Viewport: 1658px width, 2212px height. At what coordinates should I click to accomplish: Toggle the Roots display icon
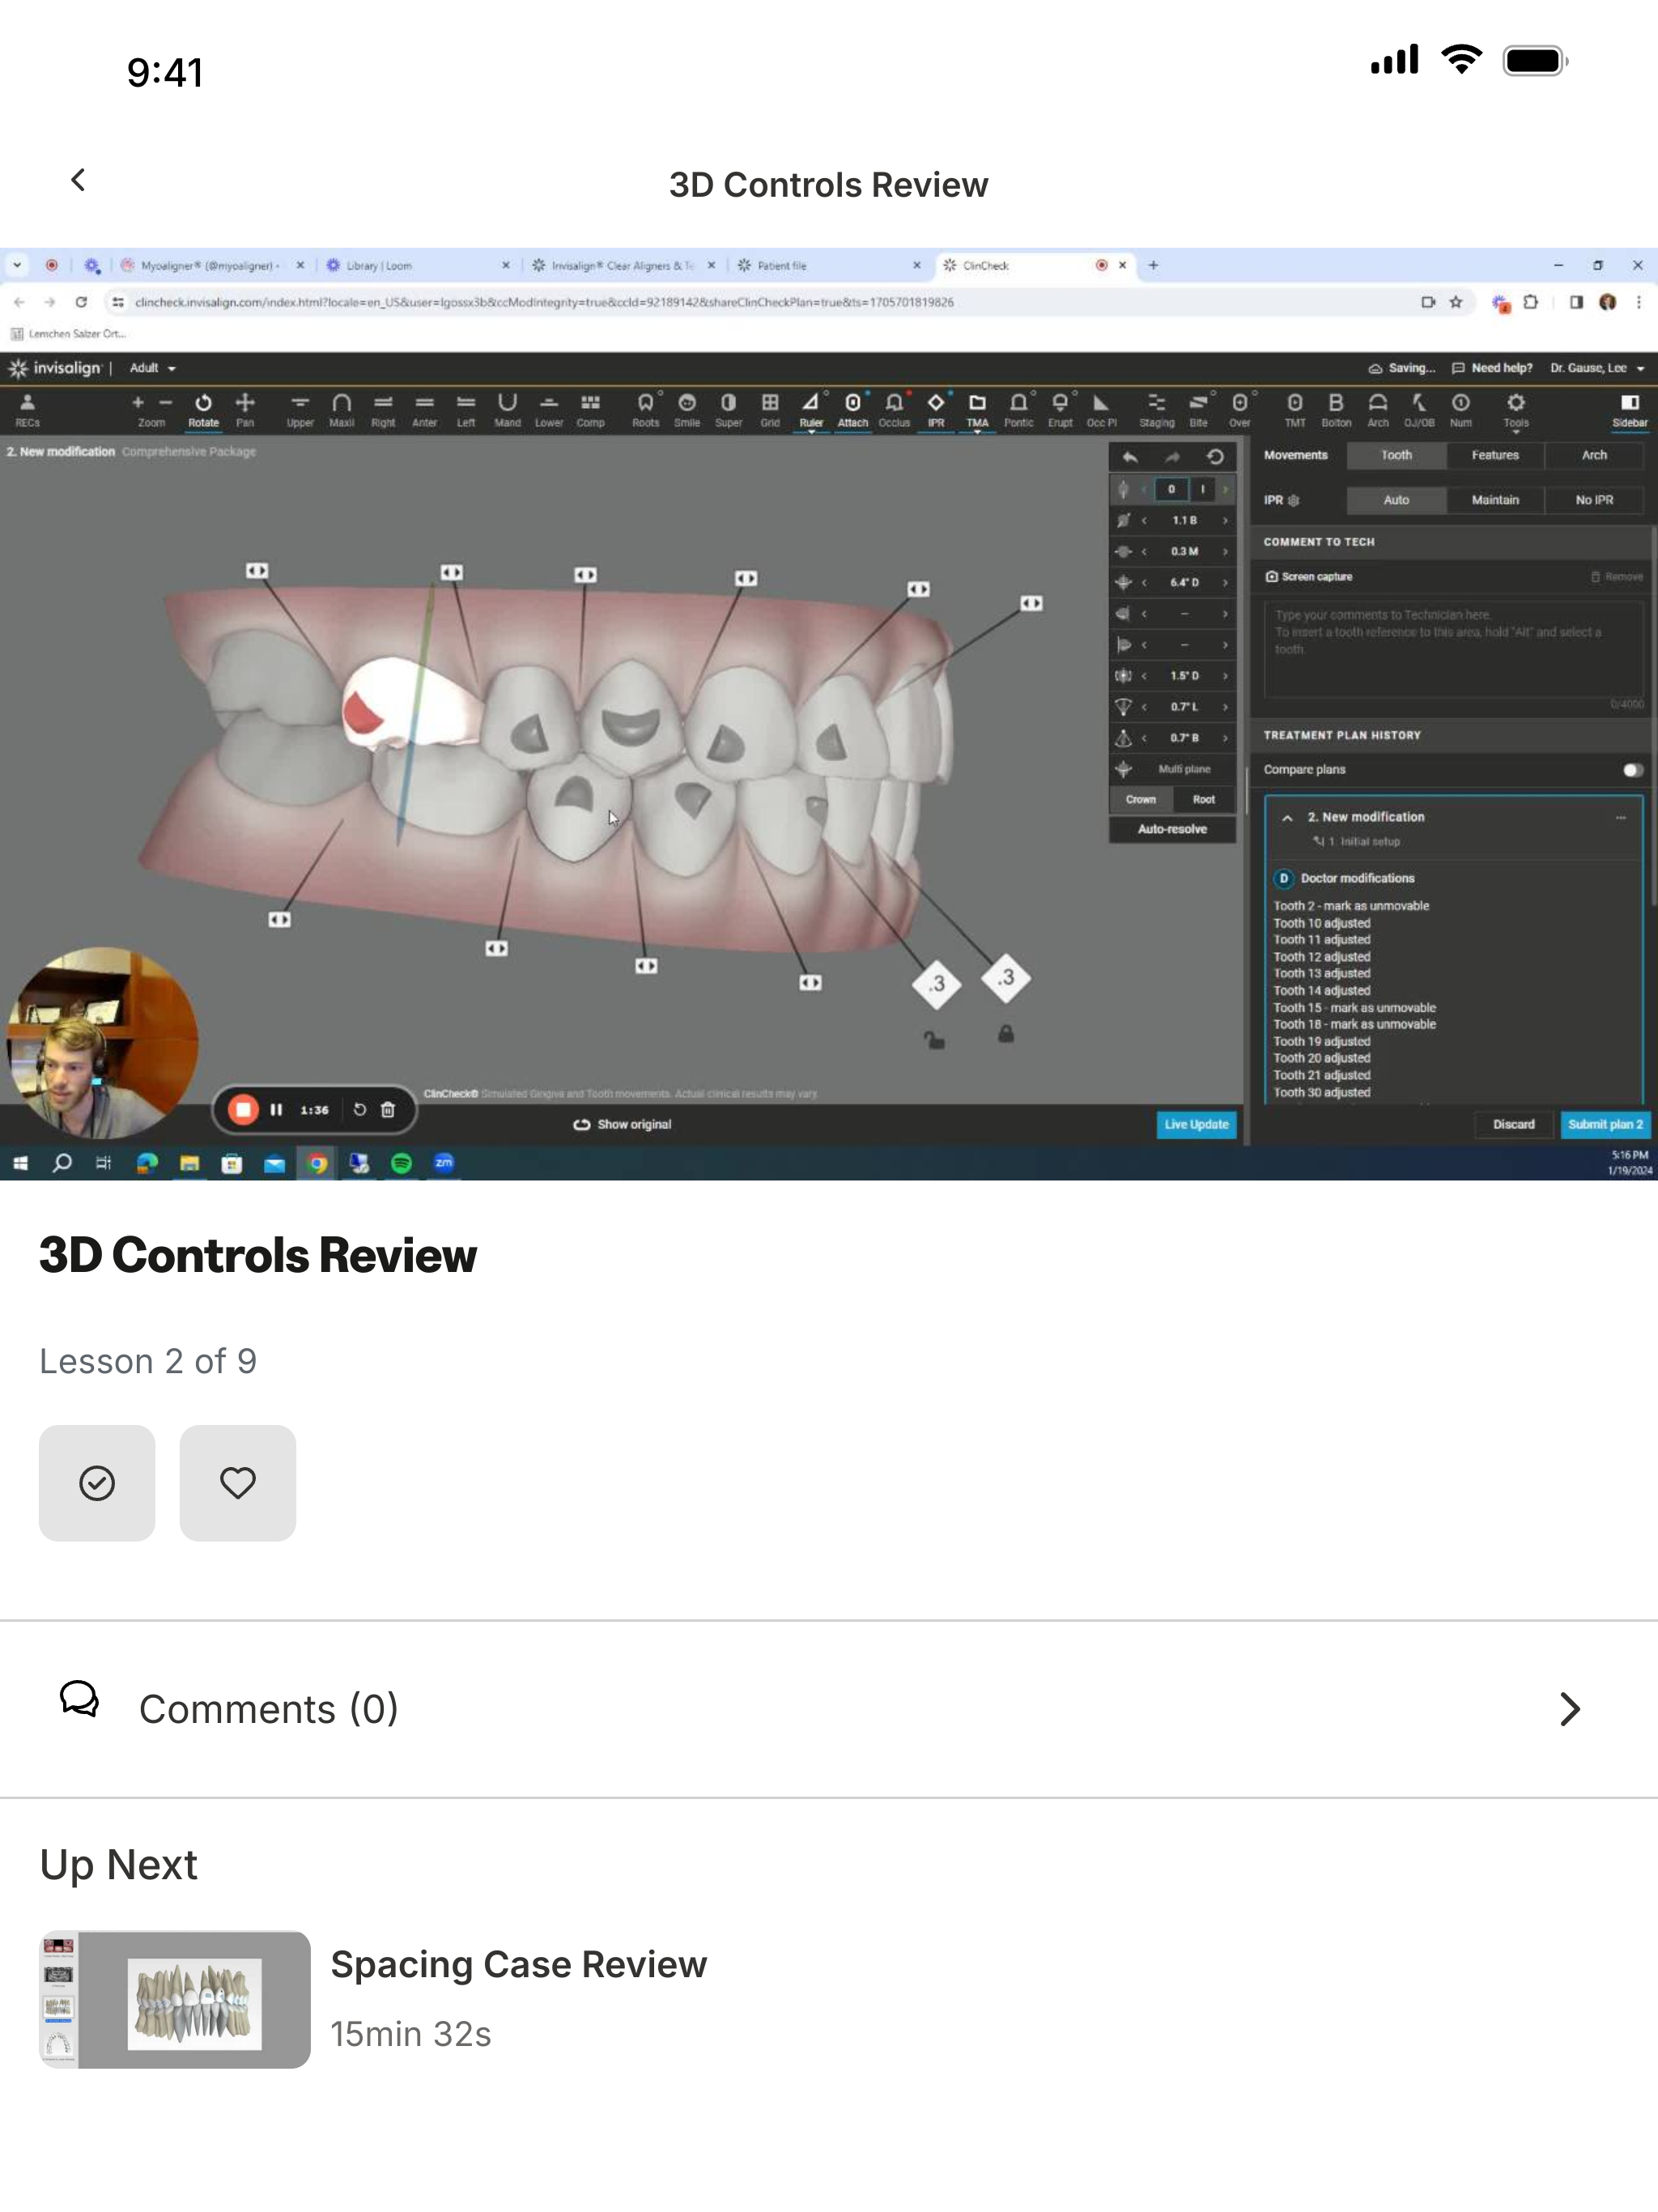tap(646, 409)
